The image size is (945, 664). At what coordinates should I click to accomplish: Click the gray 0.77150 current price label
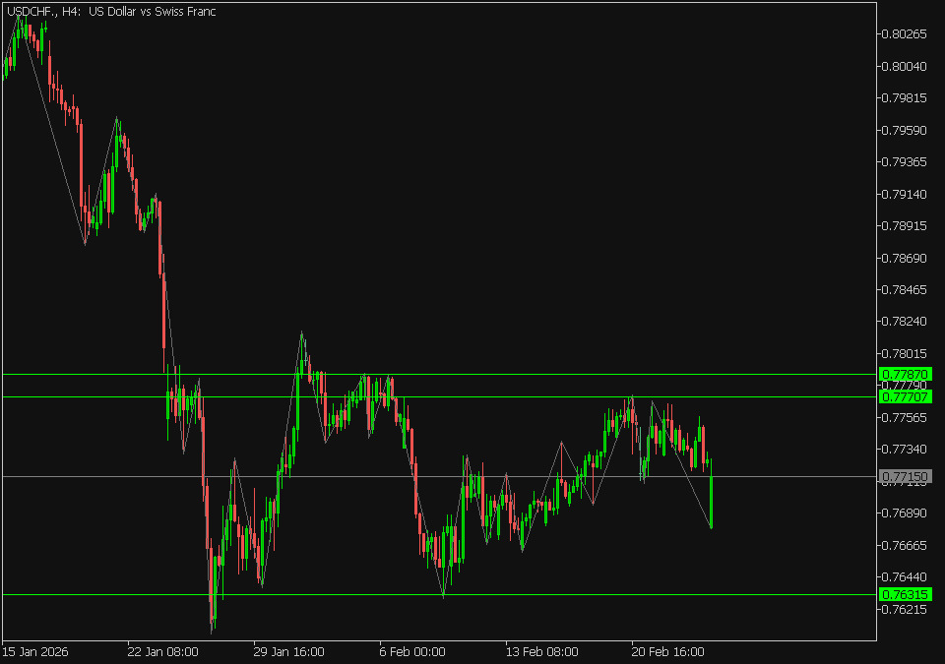point(905,477)
